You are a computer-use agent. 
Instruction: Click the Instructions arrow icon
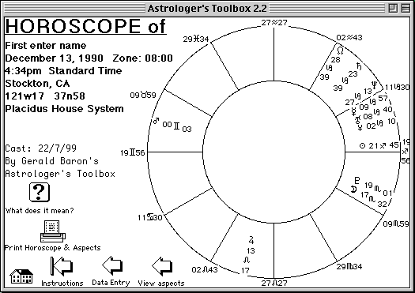pos(62,266)
